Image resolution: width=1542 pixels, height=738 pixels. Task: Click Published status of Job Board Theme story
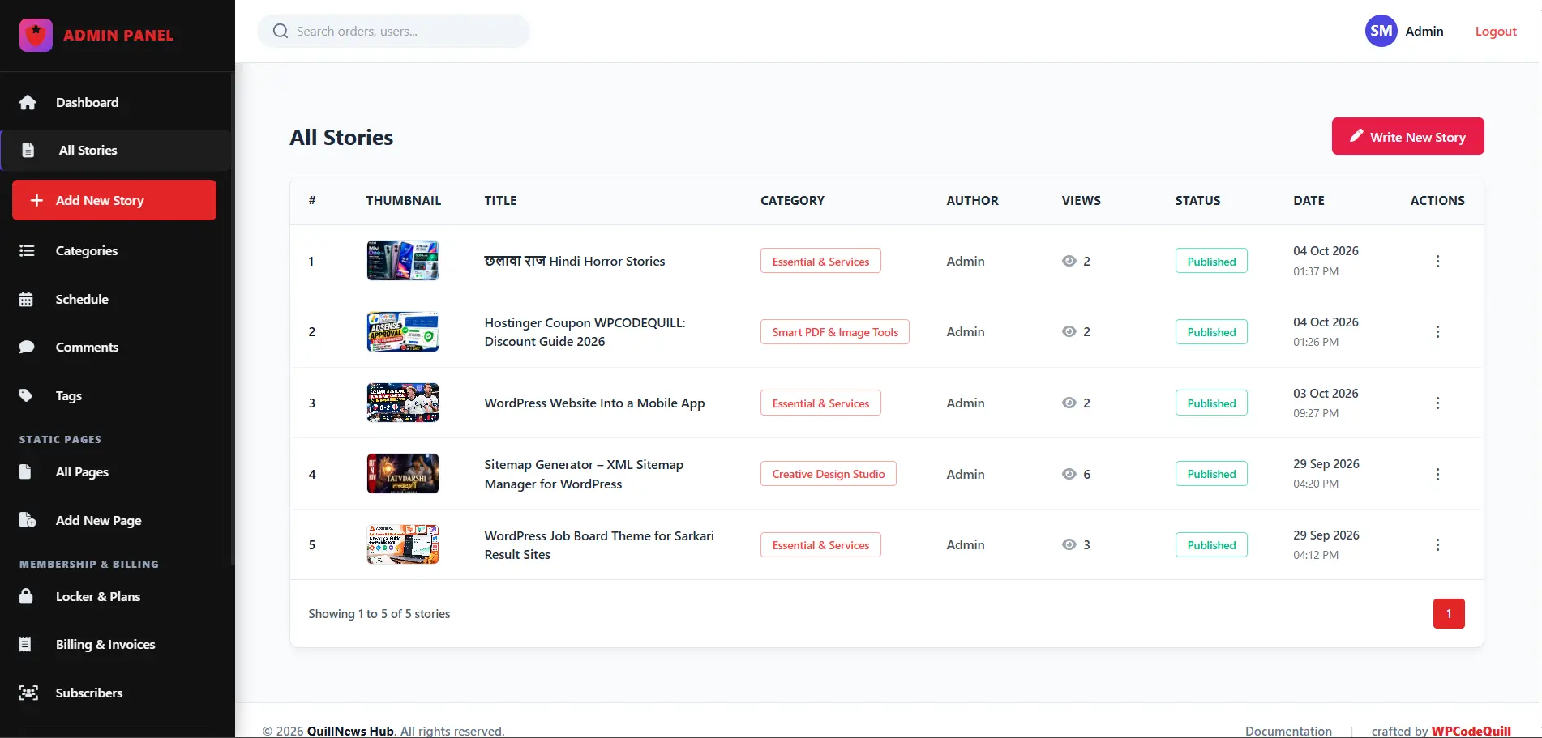pos(1211,545)
